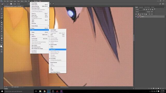Image resolution: width=166 pixels, height=93 pixels.
Task: Open the layer Fill dropdown arrow
Action: 154,14
